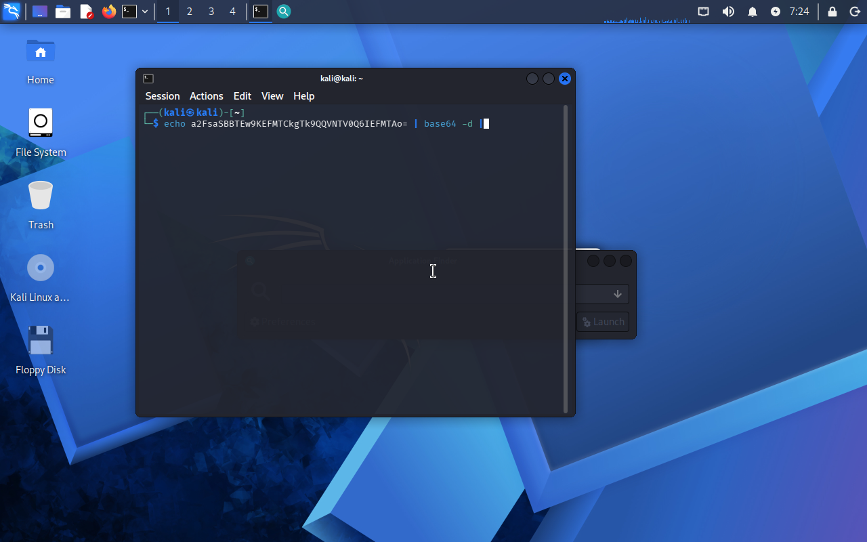The height and width of the screenshot is (542, 867).
Task: Open the volume control in the tray
Action: [728, 12]
